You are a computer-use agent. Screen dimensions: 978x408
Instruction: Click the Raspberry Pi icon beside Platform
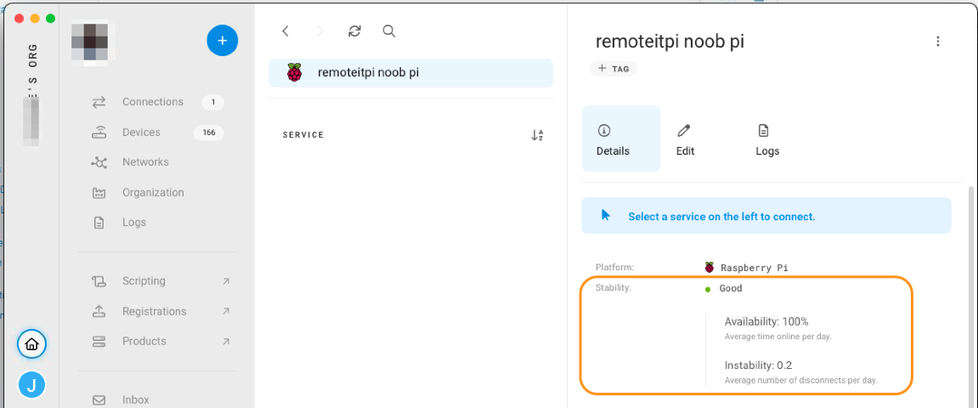pos(709,268)
